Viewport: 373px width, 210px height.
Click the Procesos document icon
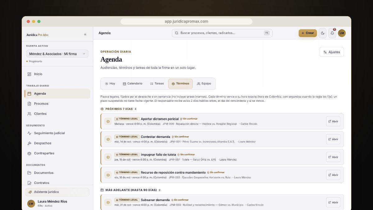[x=29, y=104]
